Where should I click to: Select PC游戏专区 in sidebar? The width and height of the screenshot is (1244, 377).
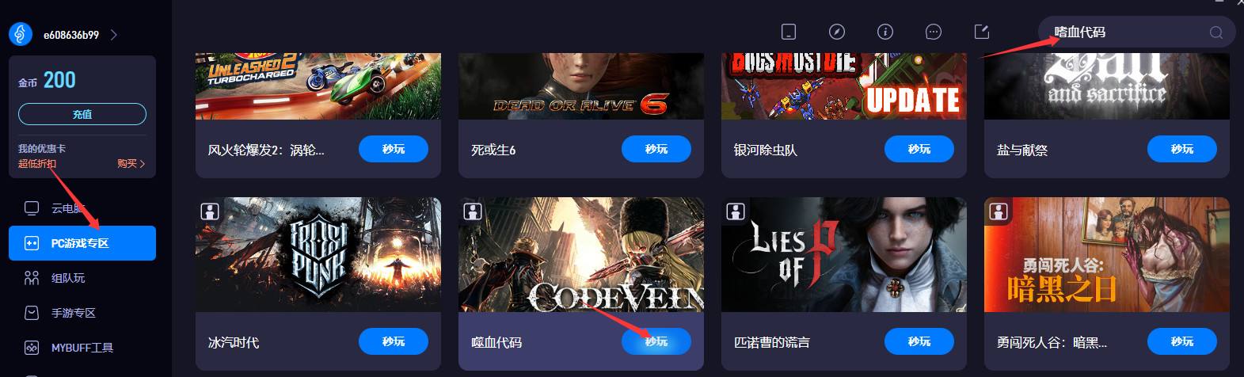pyautogui.click(x=82, y=243)
